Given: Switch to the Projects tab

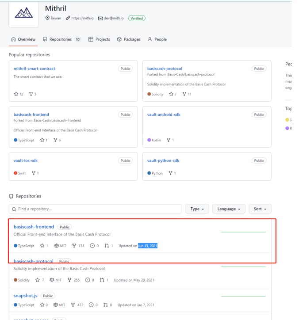Looking at the screenshot, I should click(99, 39).
